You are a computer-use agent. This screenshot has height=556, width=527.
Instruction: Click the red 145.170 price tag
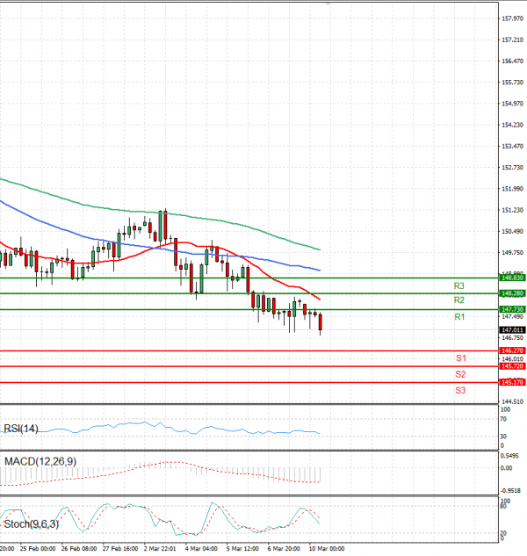click(x=512, y=382)
